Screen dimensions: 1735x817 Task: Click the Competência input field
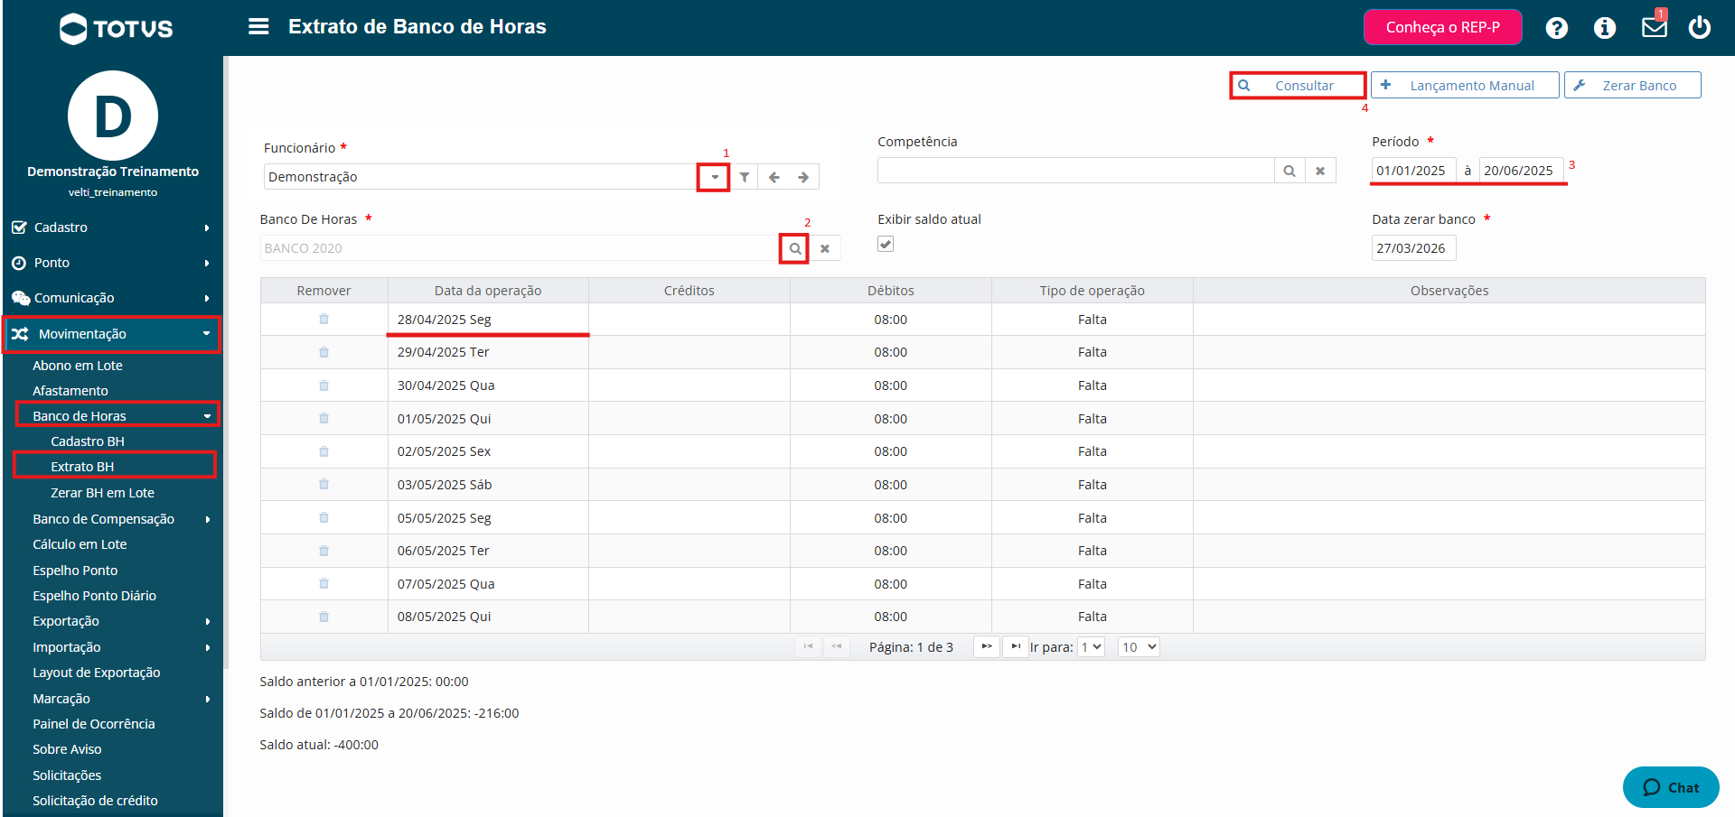(1075, 171)
